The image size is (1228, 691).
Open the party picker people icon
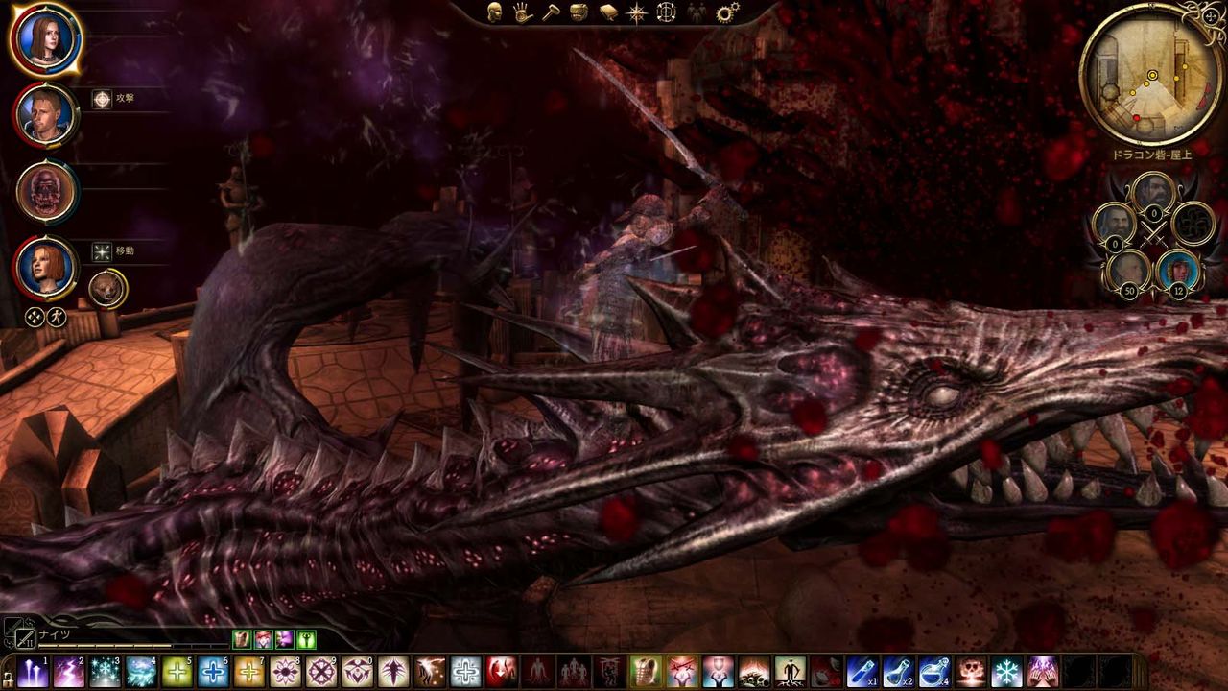point(695,12)
